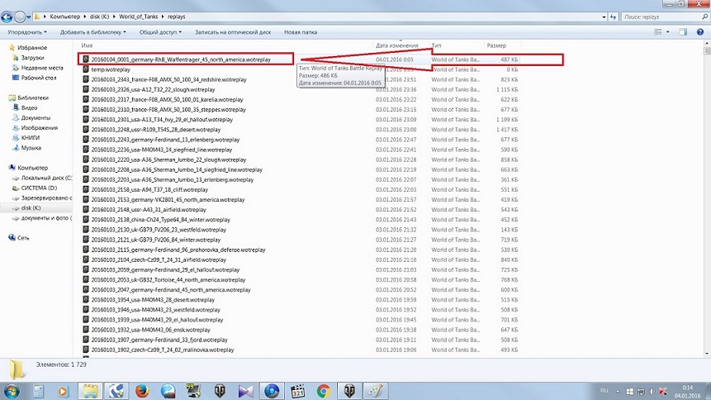Select file 20160103_2053_uk-GB32_Tortoise_44_north_america.wotreplay
This screenshot has height=400, width=711.
[x=168, y=279]
